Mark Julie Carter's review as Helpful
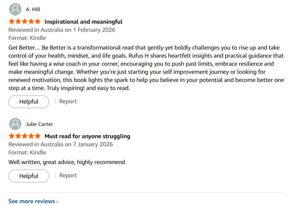The image size is (294, 206). pos(29,176)
